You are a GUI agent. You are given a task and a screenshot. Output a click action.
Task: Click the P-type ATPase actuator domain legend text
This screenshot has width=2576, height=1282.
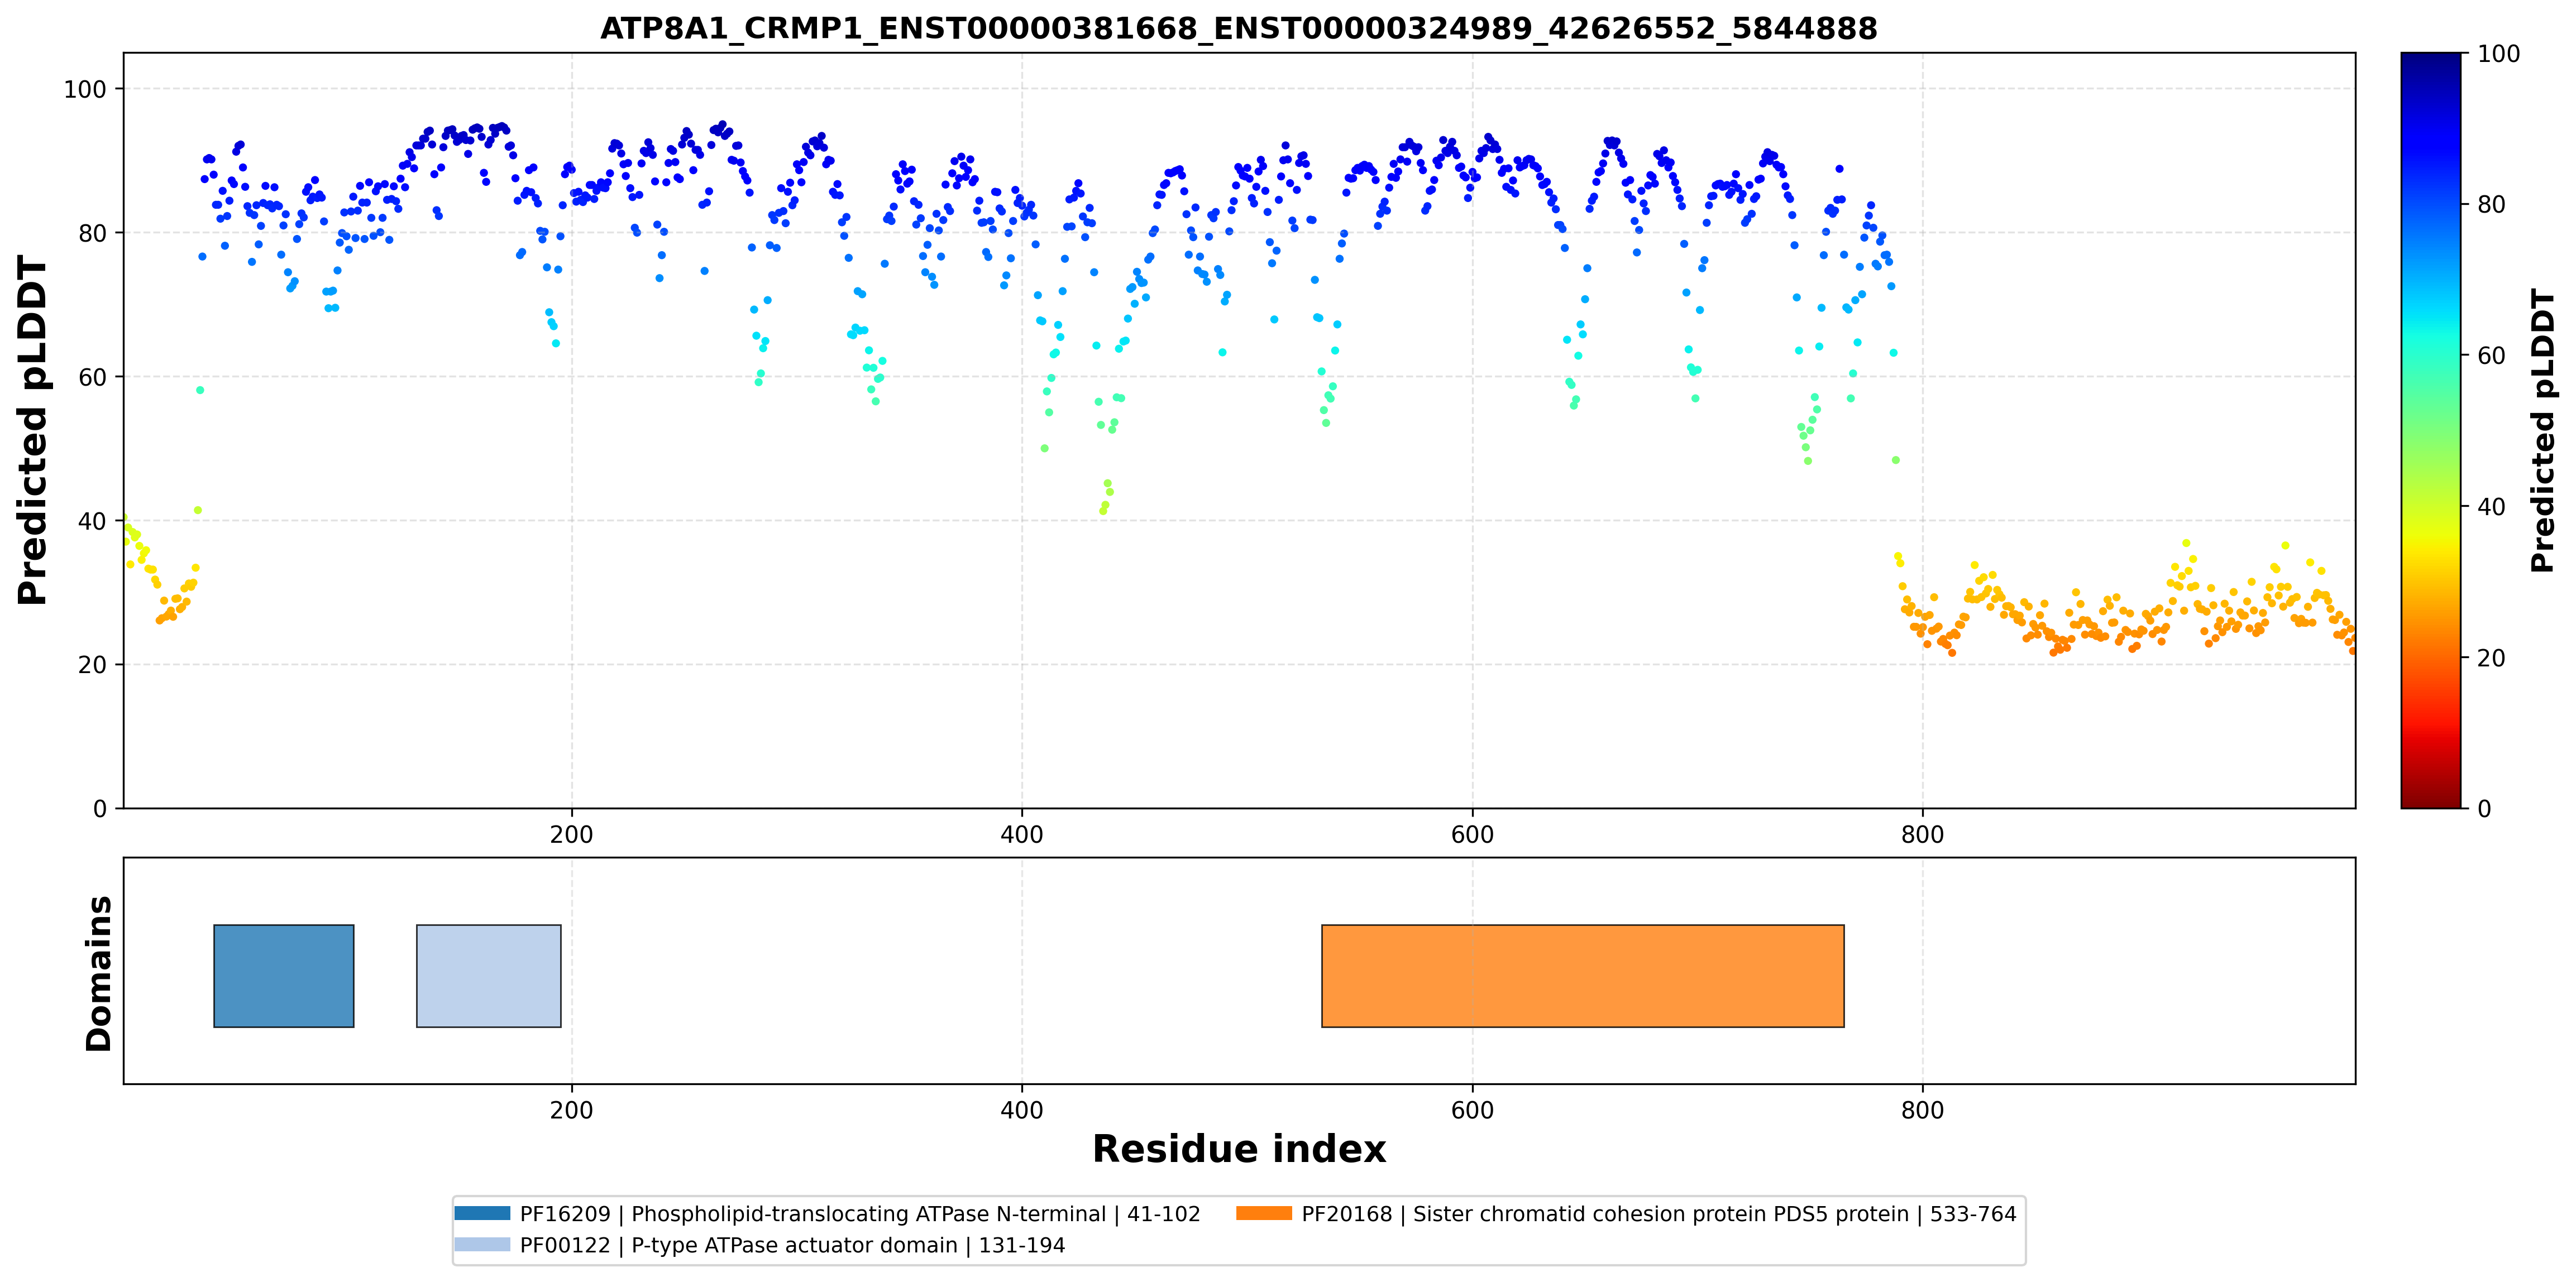click(x=793, y=1245)
